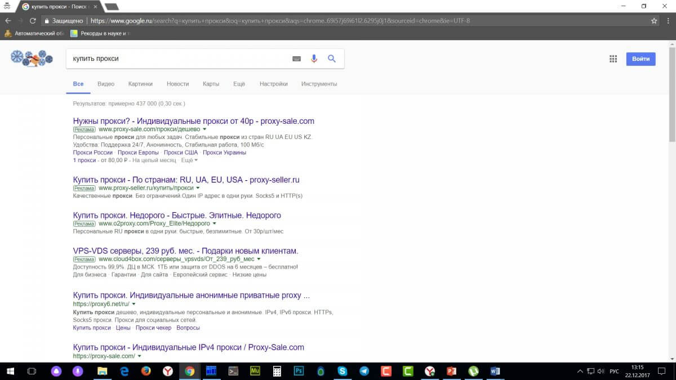Open 'Купить прокси - По странам' proxy-seller.ru link

pyautogui.click(x=186, y=180)
